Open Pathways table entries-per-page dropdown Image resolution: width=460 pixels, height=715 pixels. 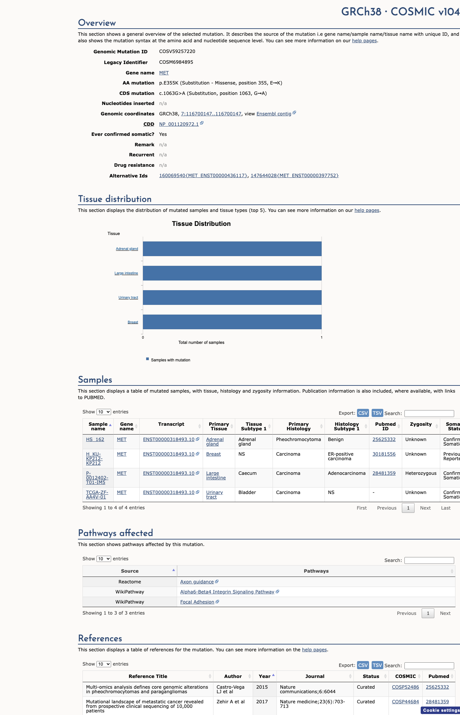104,559
